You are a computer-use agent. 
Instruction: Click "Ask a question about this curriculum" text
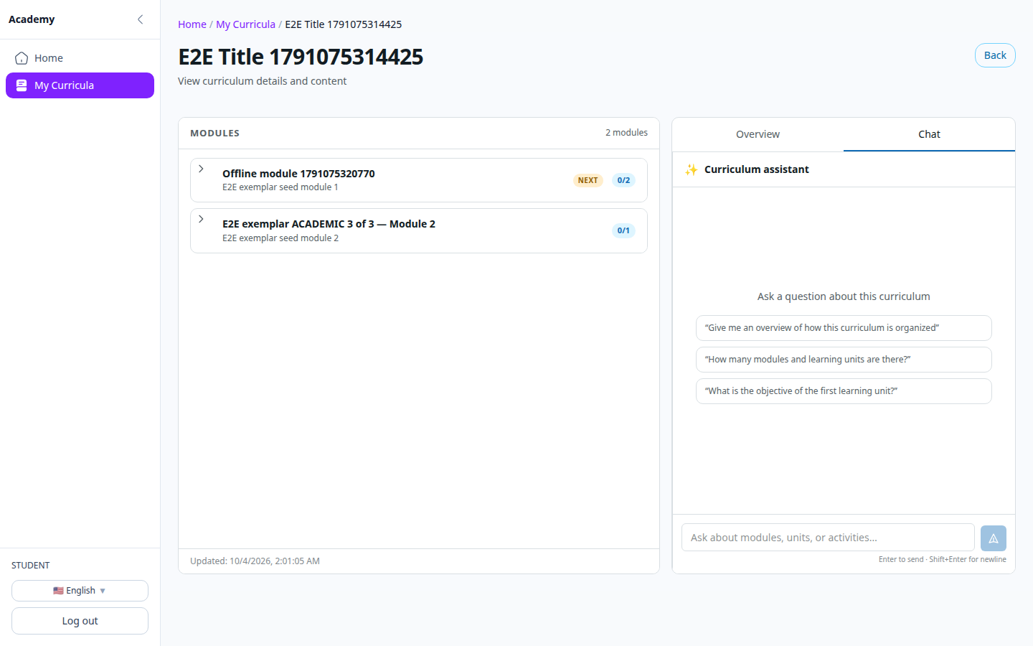(x=844, y=296)
